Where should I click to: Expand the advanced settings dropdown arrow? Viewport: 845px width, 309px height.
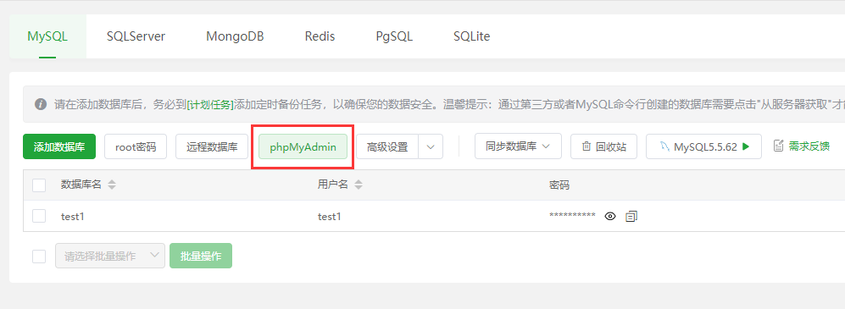(431, 146)
